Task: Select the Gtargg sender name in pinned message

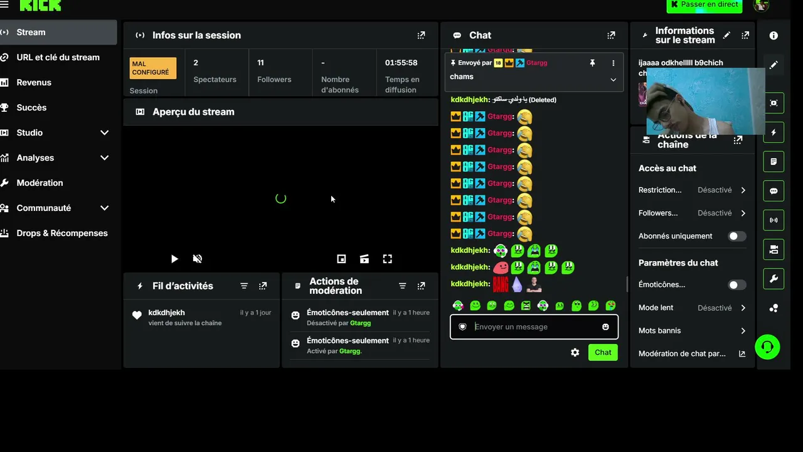Action: [x=537, y=63]
